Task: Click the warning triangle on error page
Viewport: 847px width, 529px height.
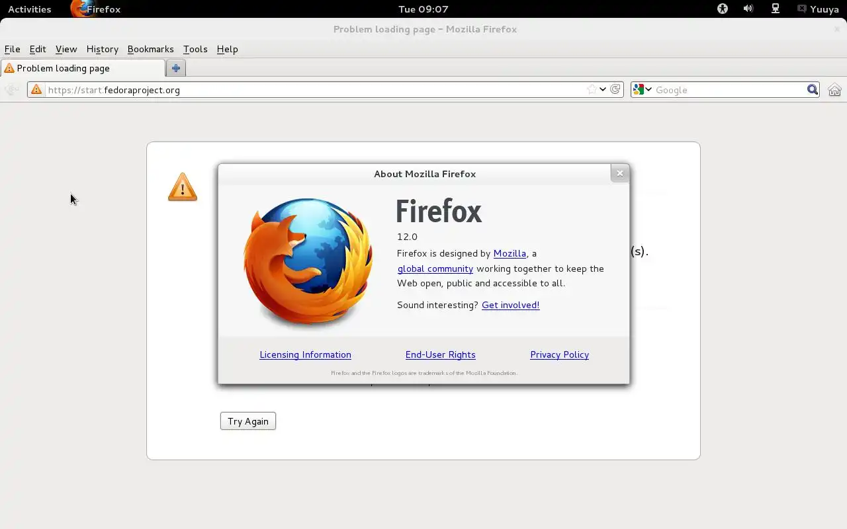Action: click(183, 186)
